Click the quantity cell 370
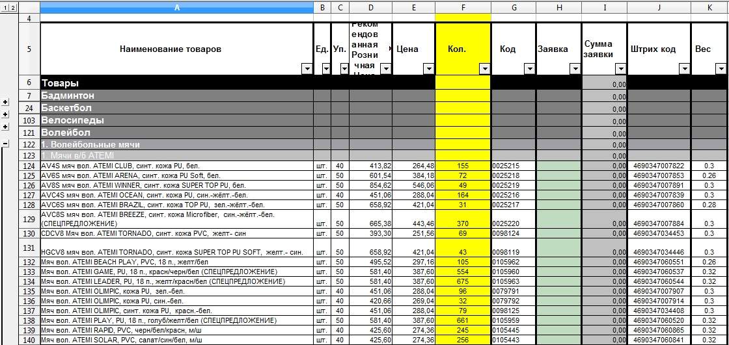The image size is (729, 345). pos(463,219)
